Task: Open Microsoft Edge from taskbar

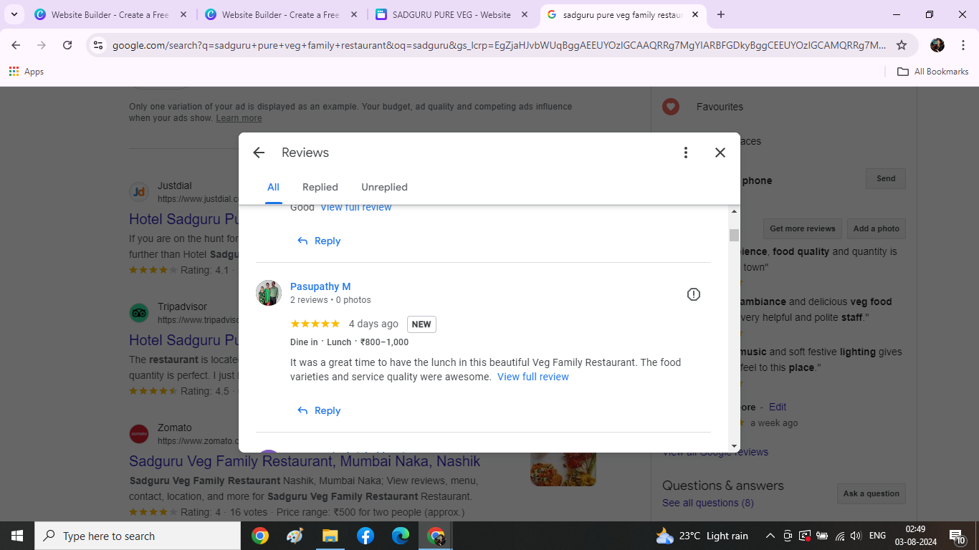Action: (400, 536)
